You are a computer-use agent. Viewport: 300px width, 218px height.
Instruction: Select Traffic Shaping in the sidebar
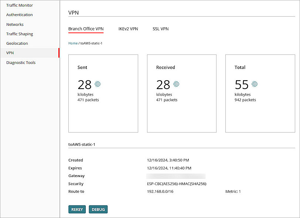pyautogui.click(x=19, y=34)
